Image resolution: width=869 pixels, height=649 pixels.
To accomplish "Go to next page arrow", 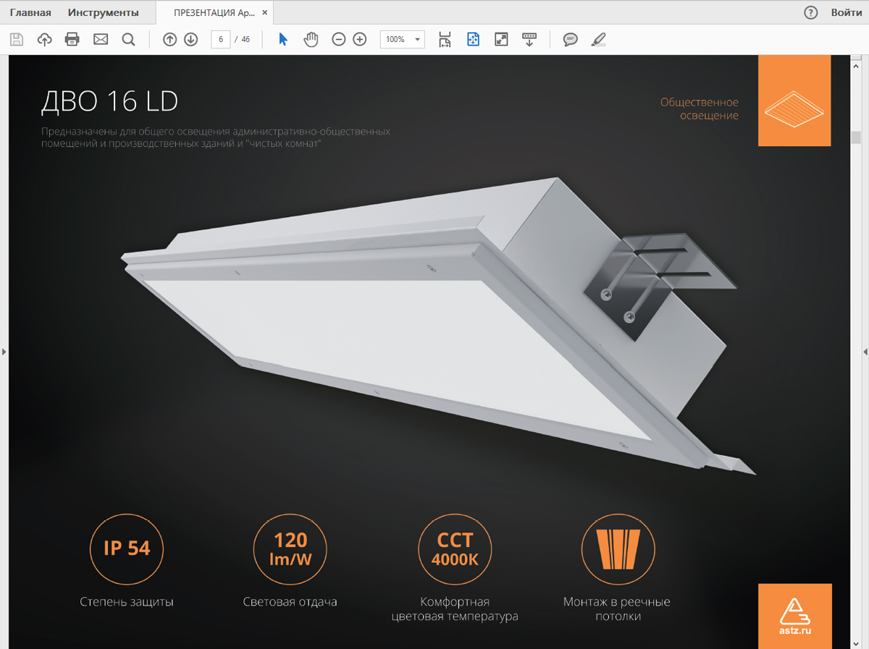I will (x=190, y=40).
